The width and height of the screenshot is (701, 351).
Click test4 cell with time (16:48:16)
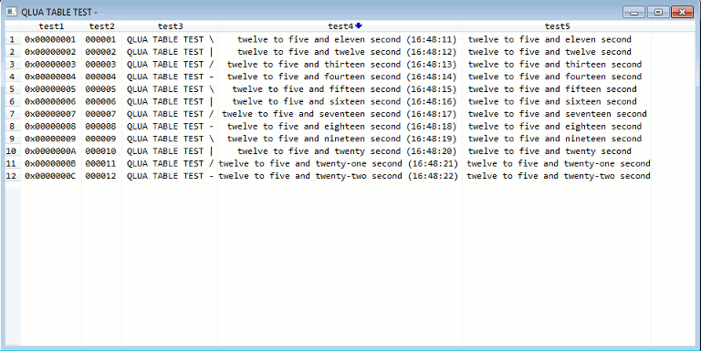point(340,101)
